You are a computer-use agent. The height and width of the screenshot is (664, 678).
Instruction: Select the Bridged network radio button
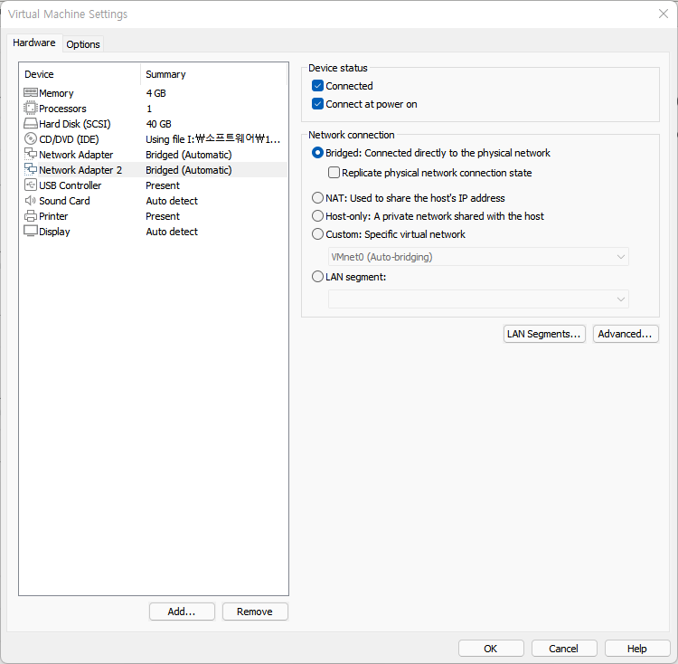pyautogui.click(x=317, y=153)
